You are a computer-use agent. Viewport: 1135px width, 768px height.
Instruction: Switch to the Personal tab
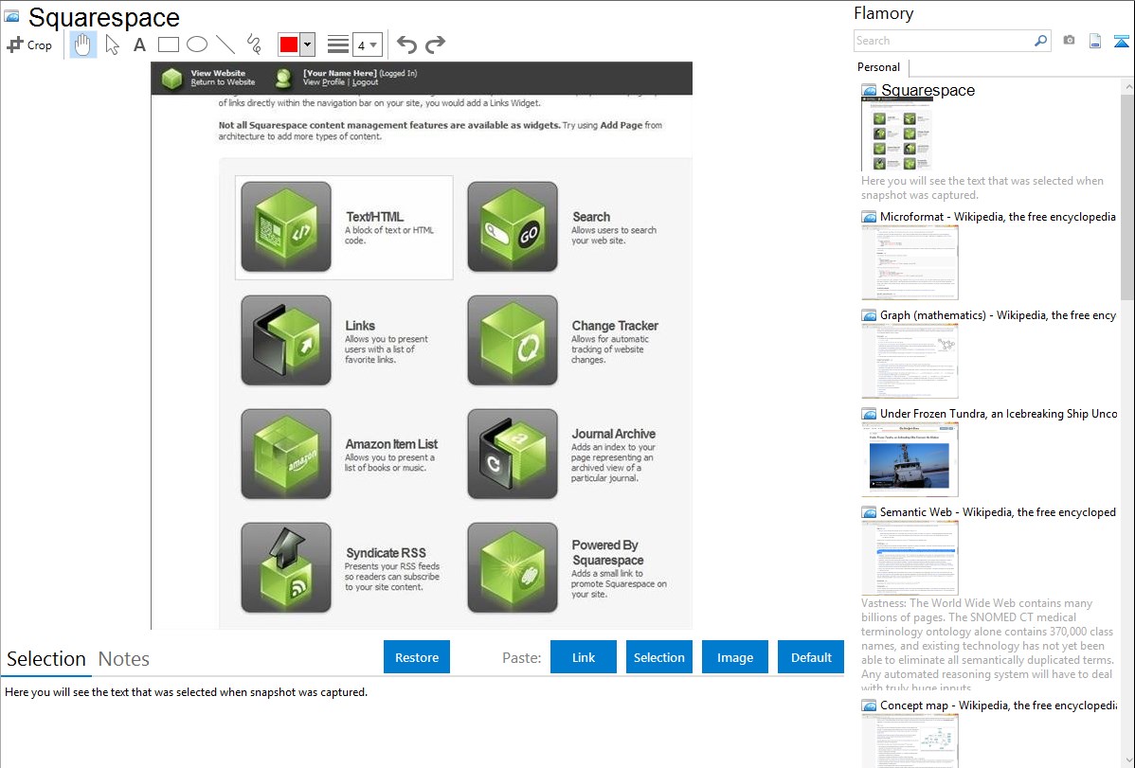click(879, 66)
